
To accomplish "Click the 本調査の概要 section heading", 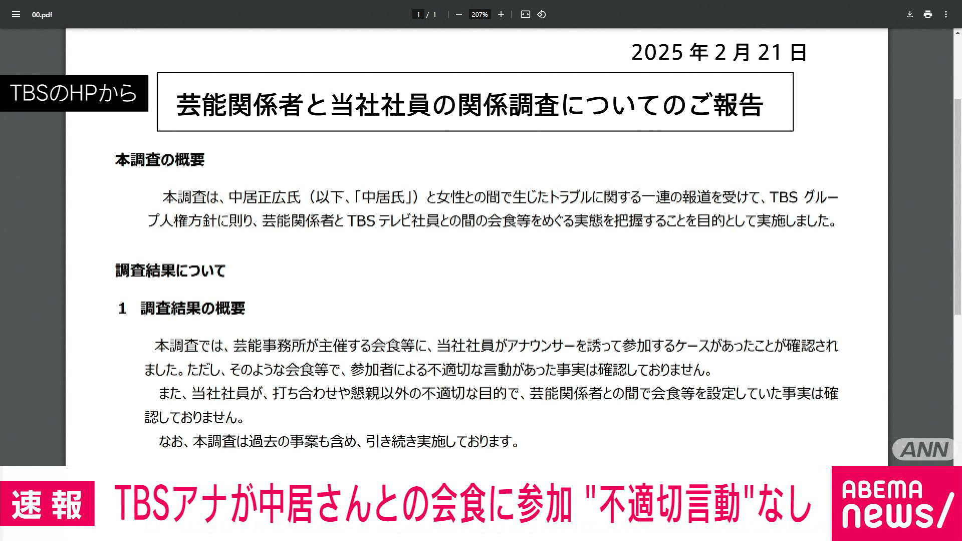I will (160, 160).
